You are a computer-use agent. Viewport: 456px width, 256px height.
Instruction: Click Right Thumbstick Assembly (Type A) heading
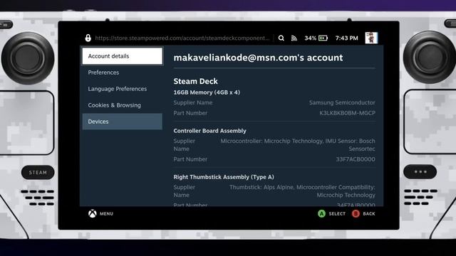[224, 177]
